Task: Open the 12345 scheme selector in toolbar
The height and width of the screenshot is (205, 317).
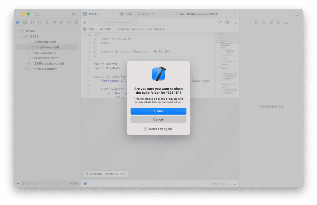Action: click(x=127, y=14)
